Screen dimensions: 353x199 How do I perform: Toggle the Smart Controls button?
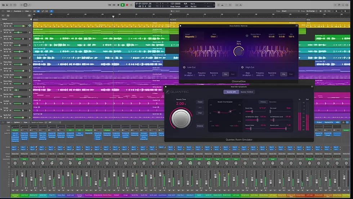pyautogui.click(x=21, y=5)
